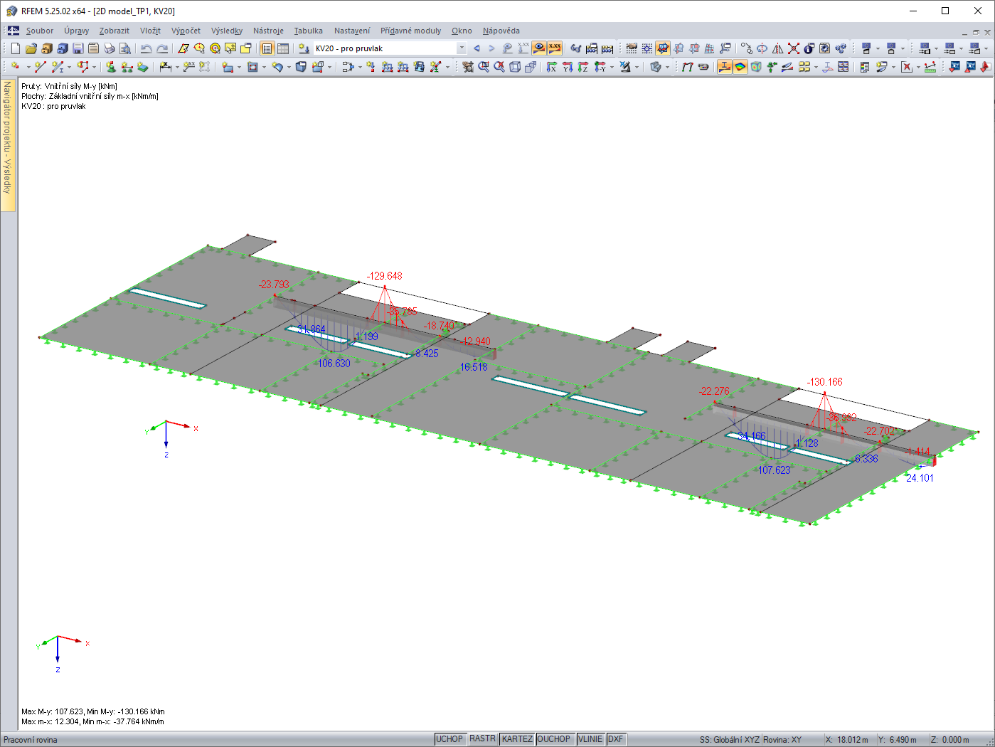Click the mirror tool icon
The height and width of the screenshot is (747, 995).
point(778,48)
